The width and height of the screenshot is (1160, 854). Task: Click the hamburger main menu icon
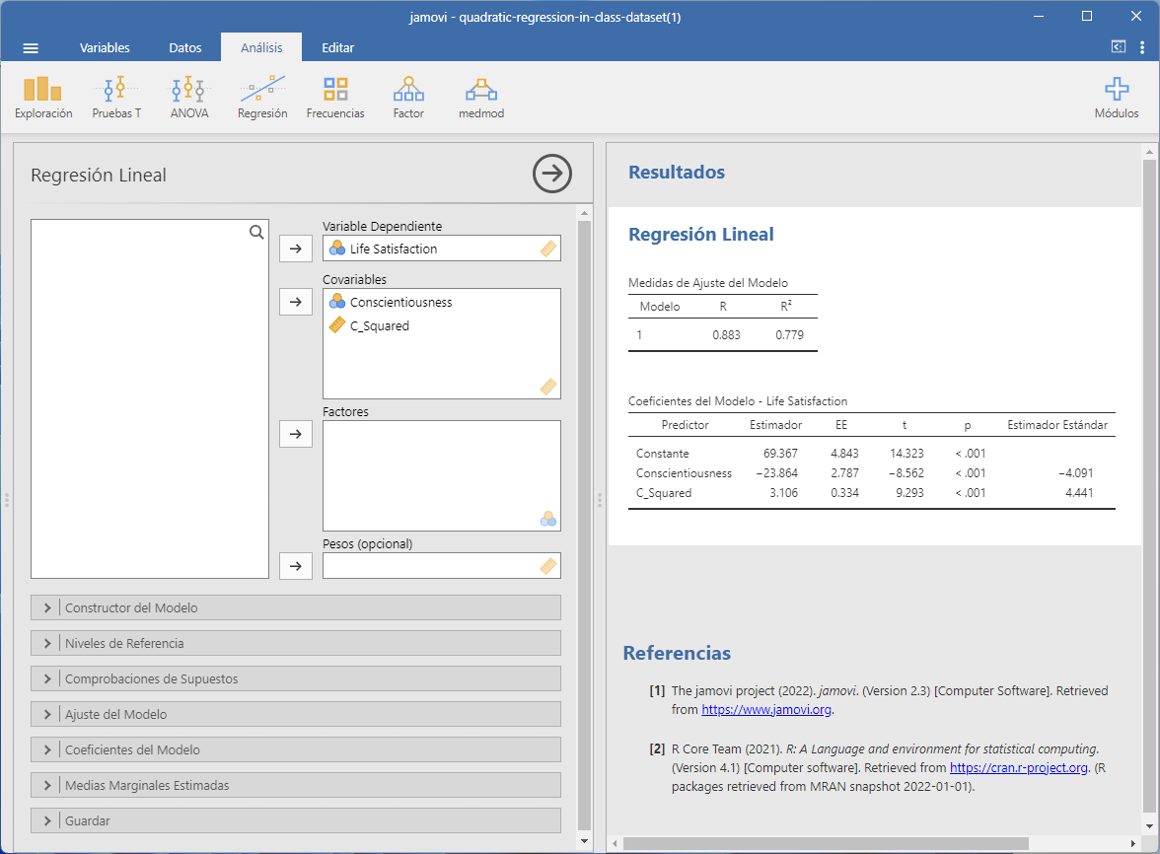click(31, 47)
